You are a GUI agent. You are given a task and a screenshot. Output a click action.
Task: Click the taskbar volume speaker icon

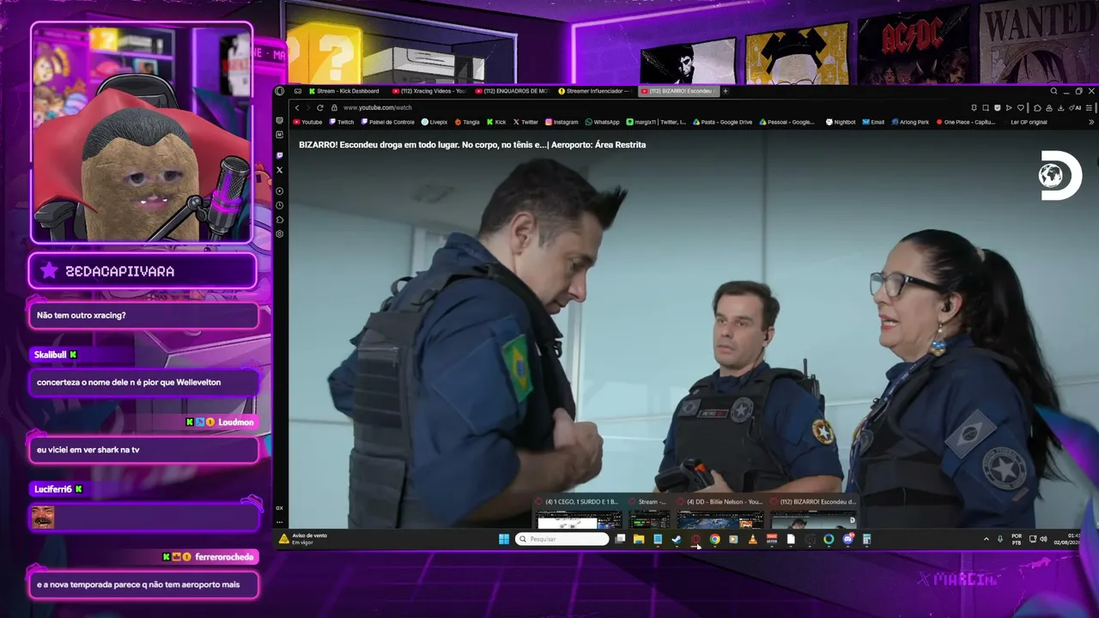1043,539
